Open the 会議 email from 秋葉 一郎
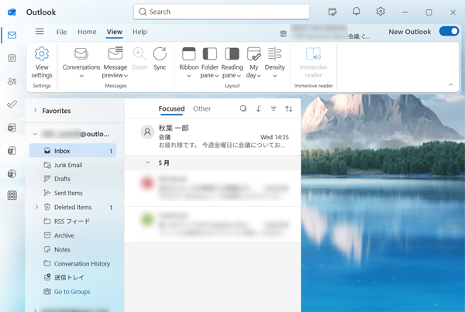 [212, 136]
